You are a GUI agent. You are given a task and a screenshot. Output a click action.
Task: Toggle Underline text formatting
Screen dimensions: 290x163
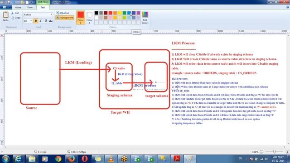coord(45,21)
